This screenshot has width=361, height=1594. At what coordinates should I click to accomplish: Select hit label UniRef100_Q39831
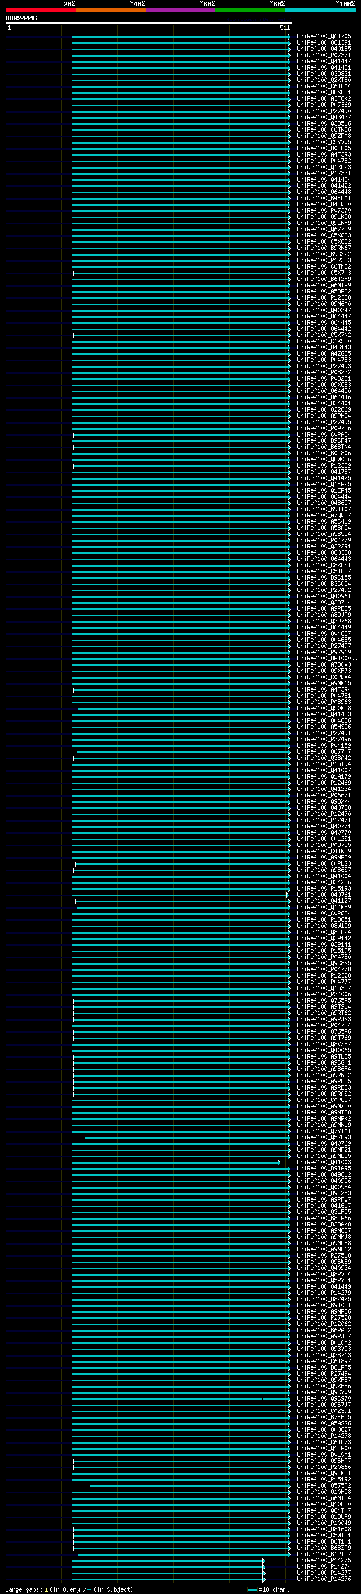tap(324, 74)
